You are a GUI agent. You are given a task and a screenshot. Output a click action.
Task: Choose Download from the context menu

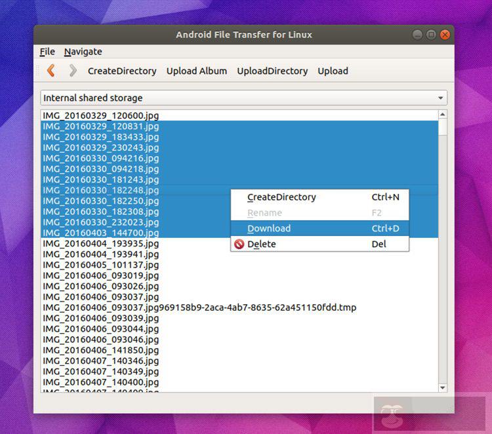pyautogui.click(x=269, y=229)
